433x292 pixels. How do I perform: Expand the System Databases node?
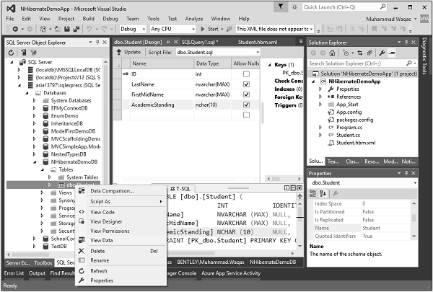pyautogui.click(x=34, y=100)
